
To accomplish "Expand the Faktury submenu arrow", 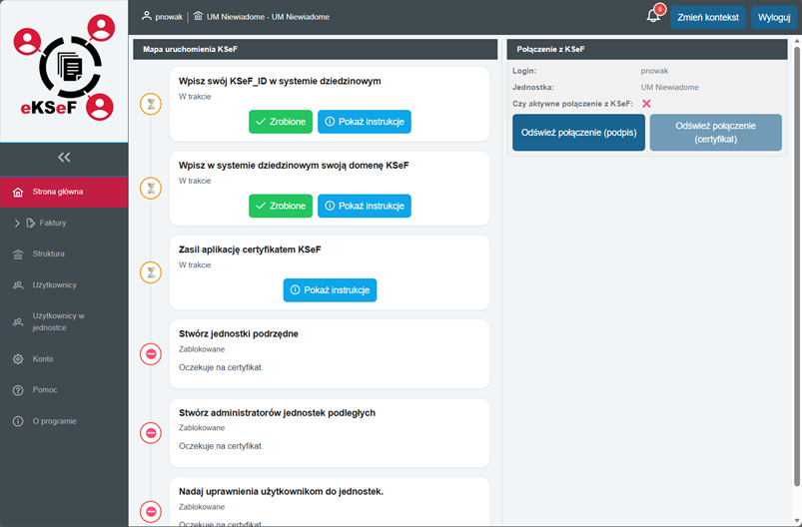I will 17,223.
